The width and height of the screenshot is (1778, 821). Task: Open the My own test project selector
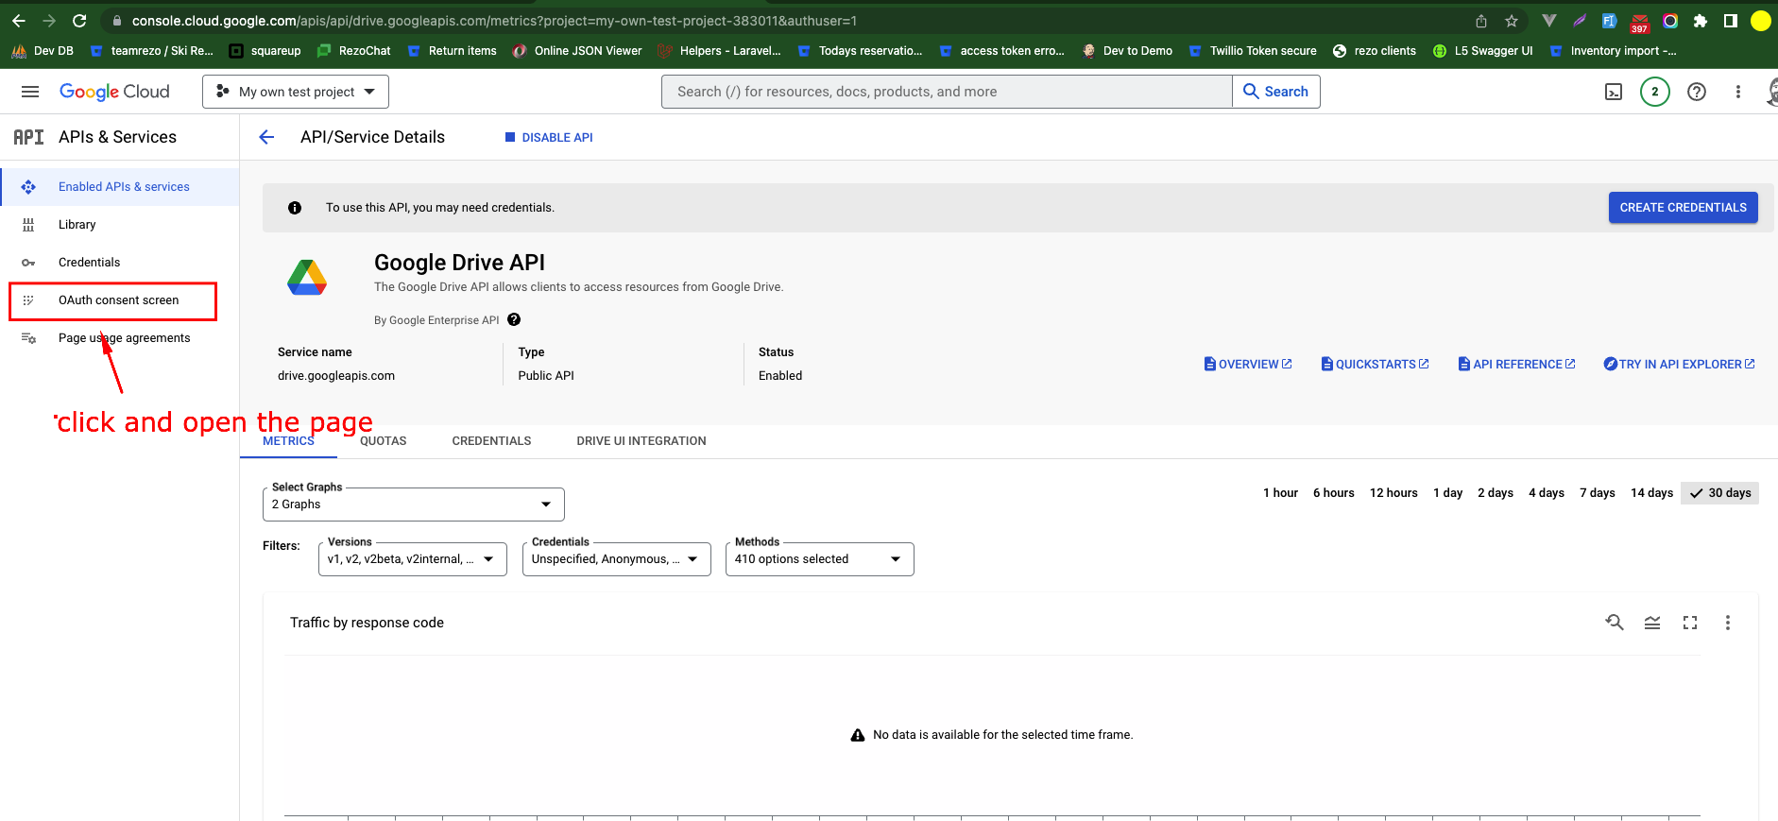coord(296,92)
